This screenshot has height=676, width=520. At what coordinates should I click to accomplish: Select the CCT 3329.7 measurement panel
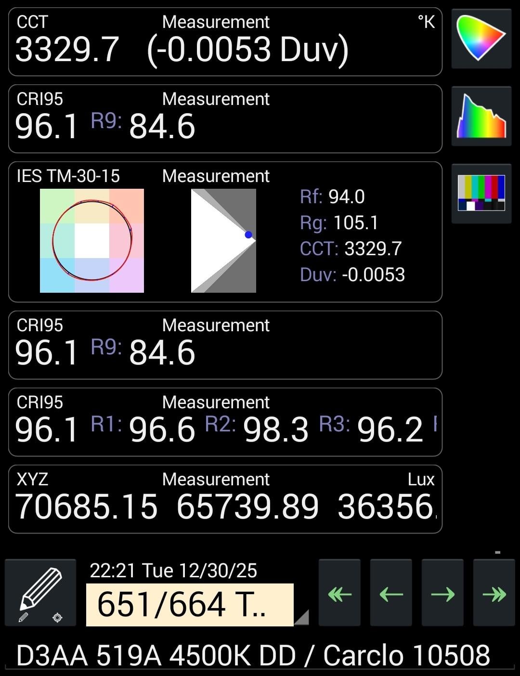coord(225,42)
